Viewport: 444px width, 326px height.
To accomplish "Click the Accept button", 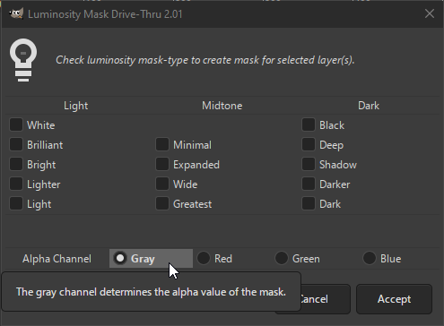I will point(394,299).
